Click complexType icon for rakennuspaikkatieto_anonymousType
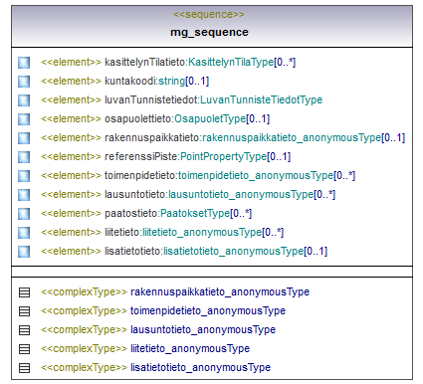 click(x=24, y=292)
